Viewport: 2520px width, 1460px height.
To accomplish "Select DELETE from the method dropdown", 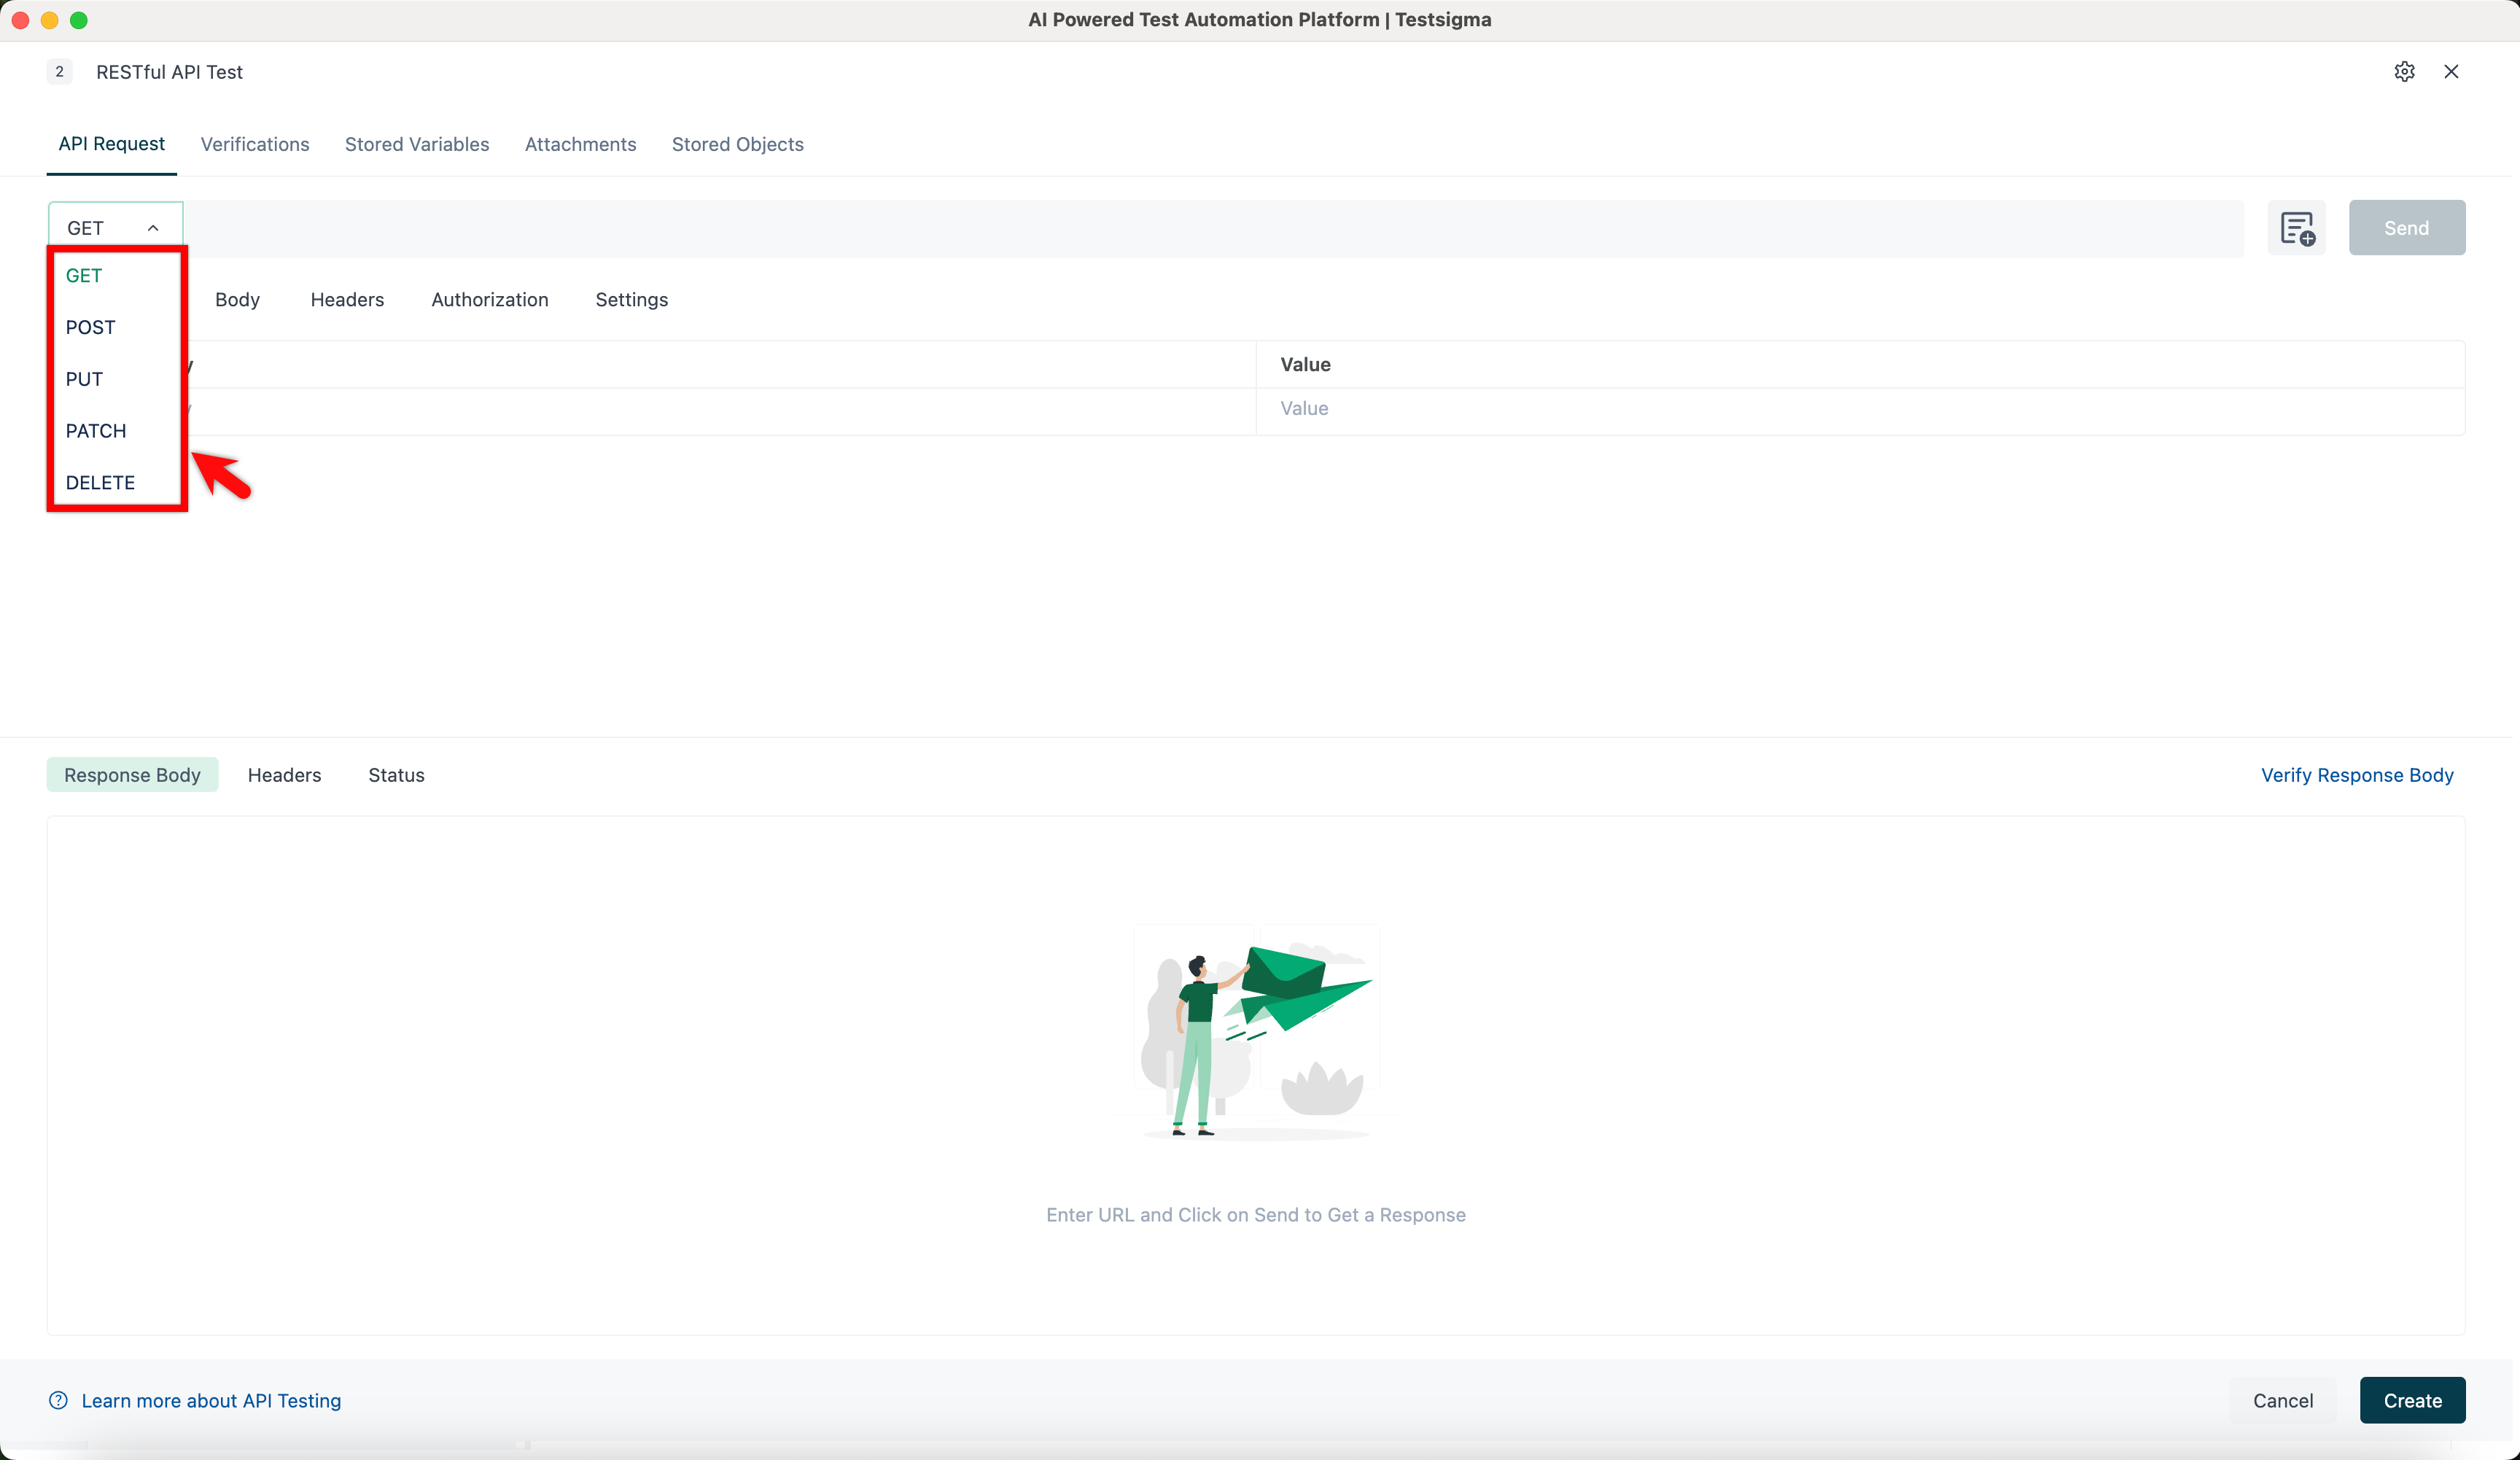I will 100,482.
